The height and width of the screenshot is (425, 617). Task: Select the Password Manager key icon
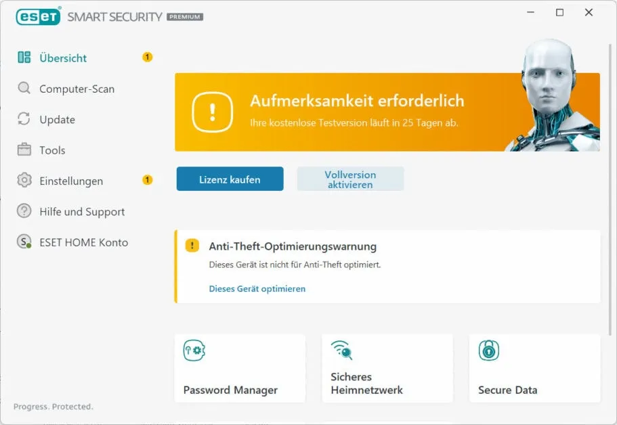[193, 350]
